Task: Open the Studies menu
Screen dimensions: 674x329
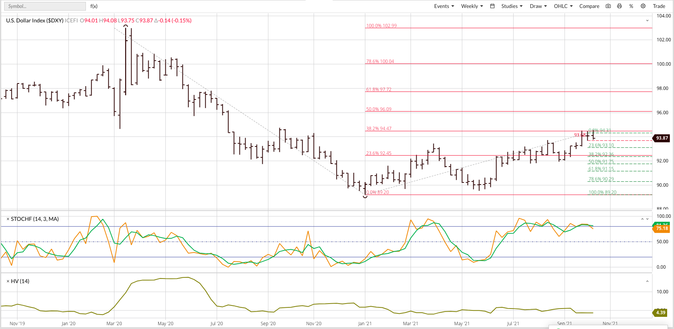Action: point(512,6)
